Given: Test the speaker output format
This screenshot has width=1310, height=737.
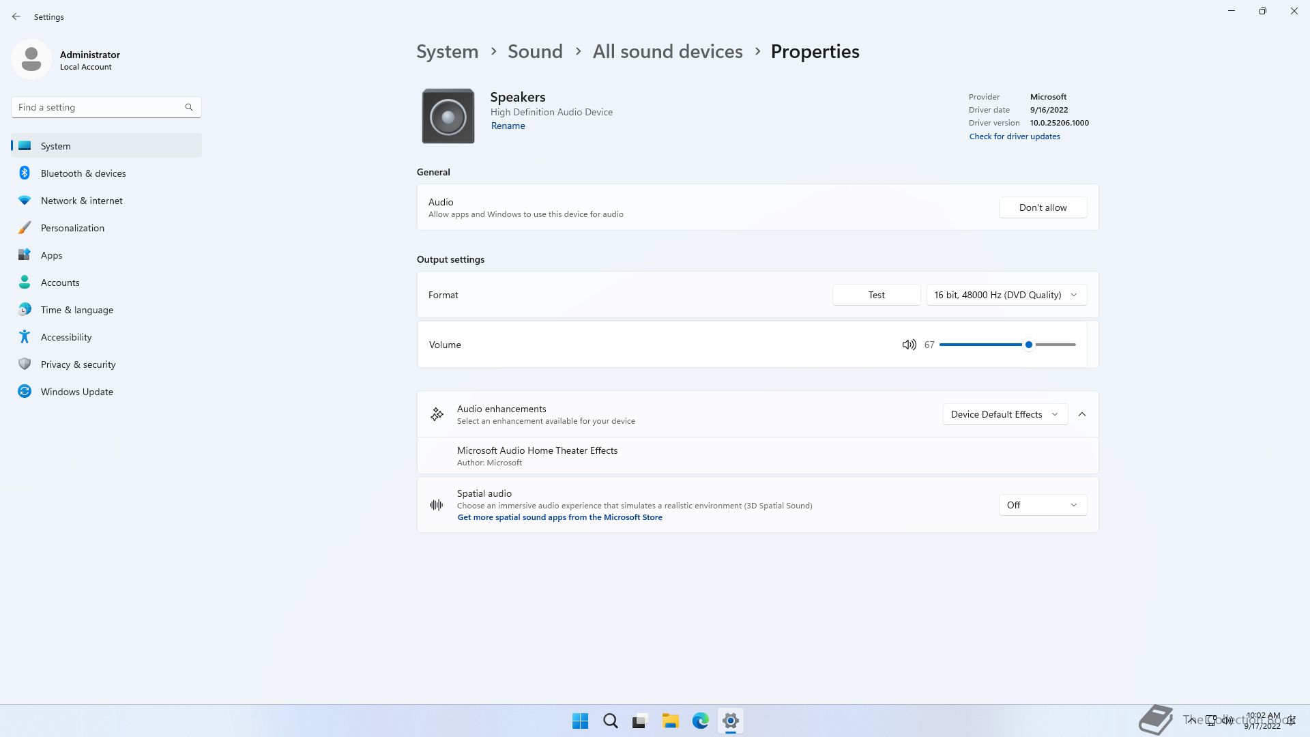Looking at the screenshot, I should [876, 295].
